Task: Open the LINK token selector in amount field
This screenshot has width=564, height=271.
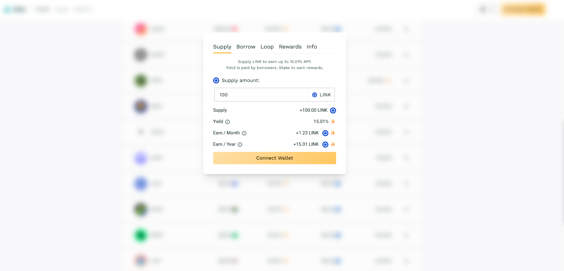Action: (x=321, y=95)
